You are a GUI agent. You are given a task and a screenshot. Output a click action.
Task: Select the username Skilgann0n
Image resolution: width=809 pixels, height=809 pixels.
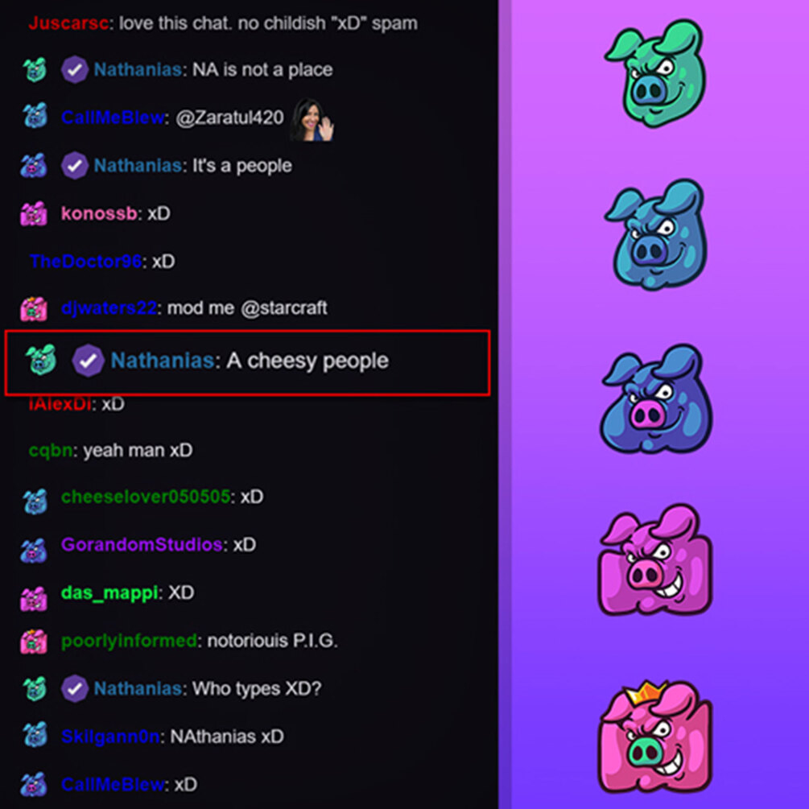point(110,737)
